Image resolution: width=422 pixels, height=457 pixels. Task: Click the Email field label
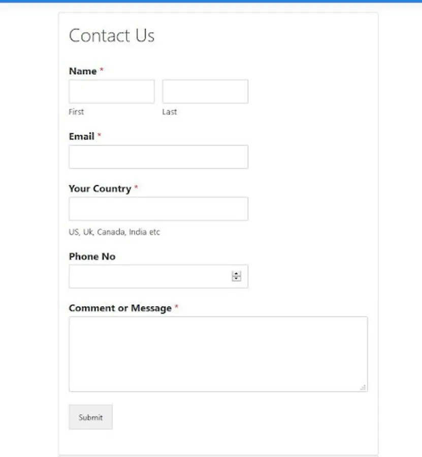coord(82,137)
